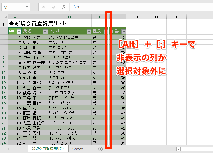Click the Enter checkmark icon in formula bar
Screen dimensions: 213x153
(54, 7)
